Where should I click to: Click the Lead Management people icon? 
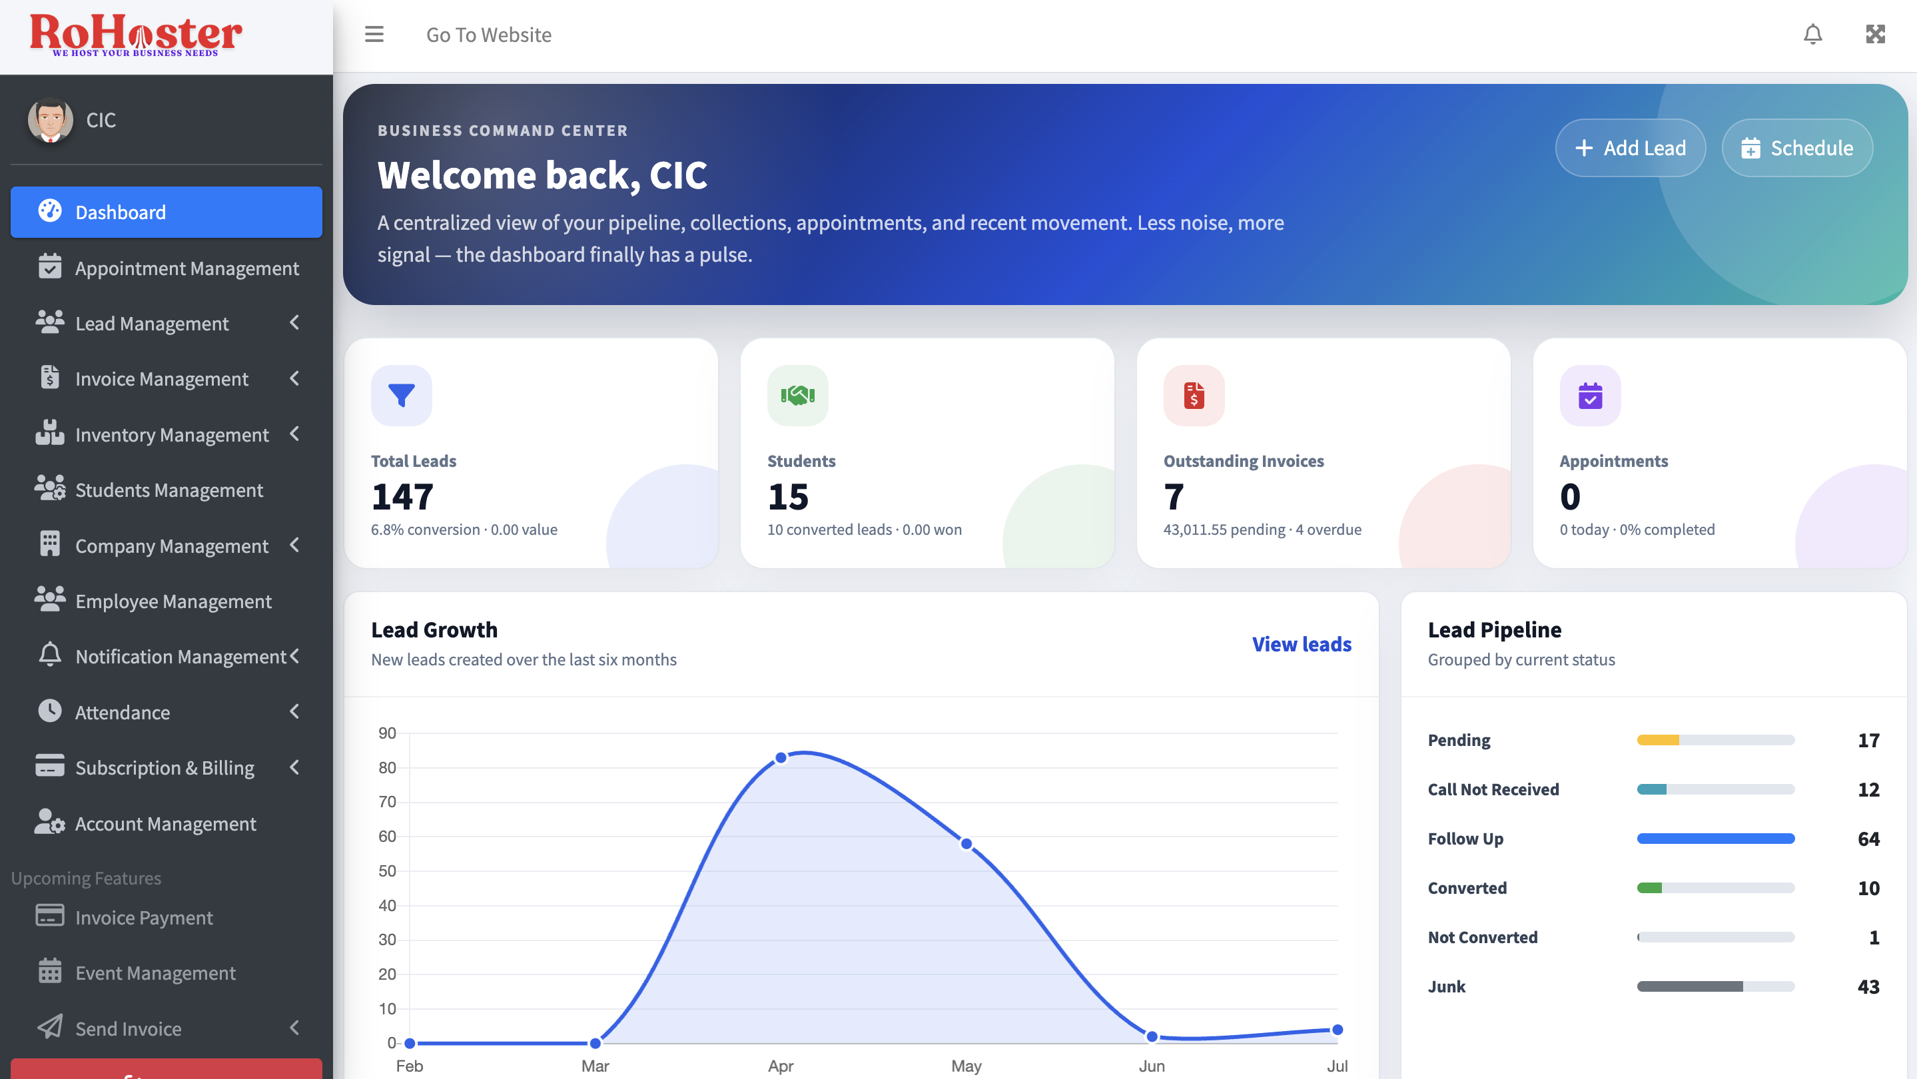[50, 322]
